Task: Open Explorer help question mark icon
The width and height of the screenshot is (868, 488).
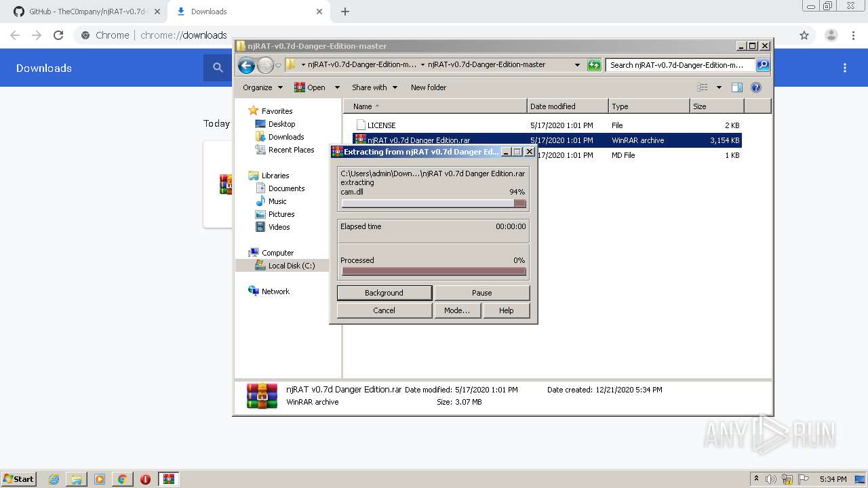Action: coord(756,87)
